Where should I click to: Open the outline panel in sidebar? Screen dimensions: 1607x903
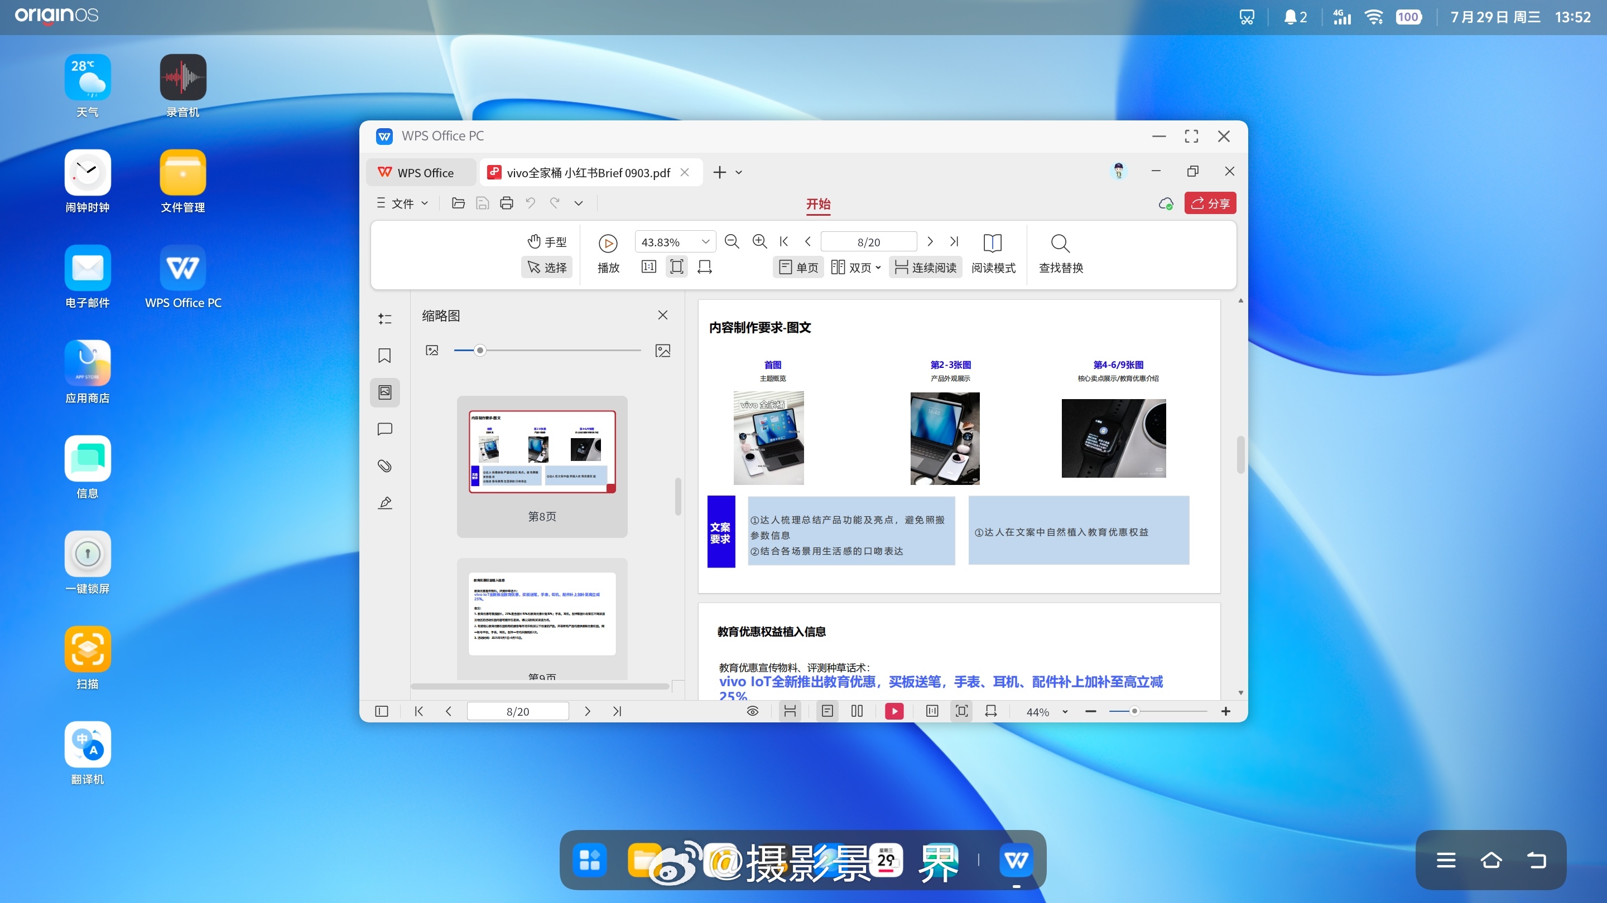point(385,319)
